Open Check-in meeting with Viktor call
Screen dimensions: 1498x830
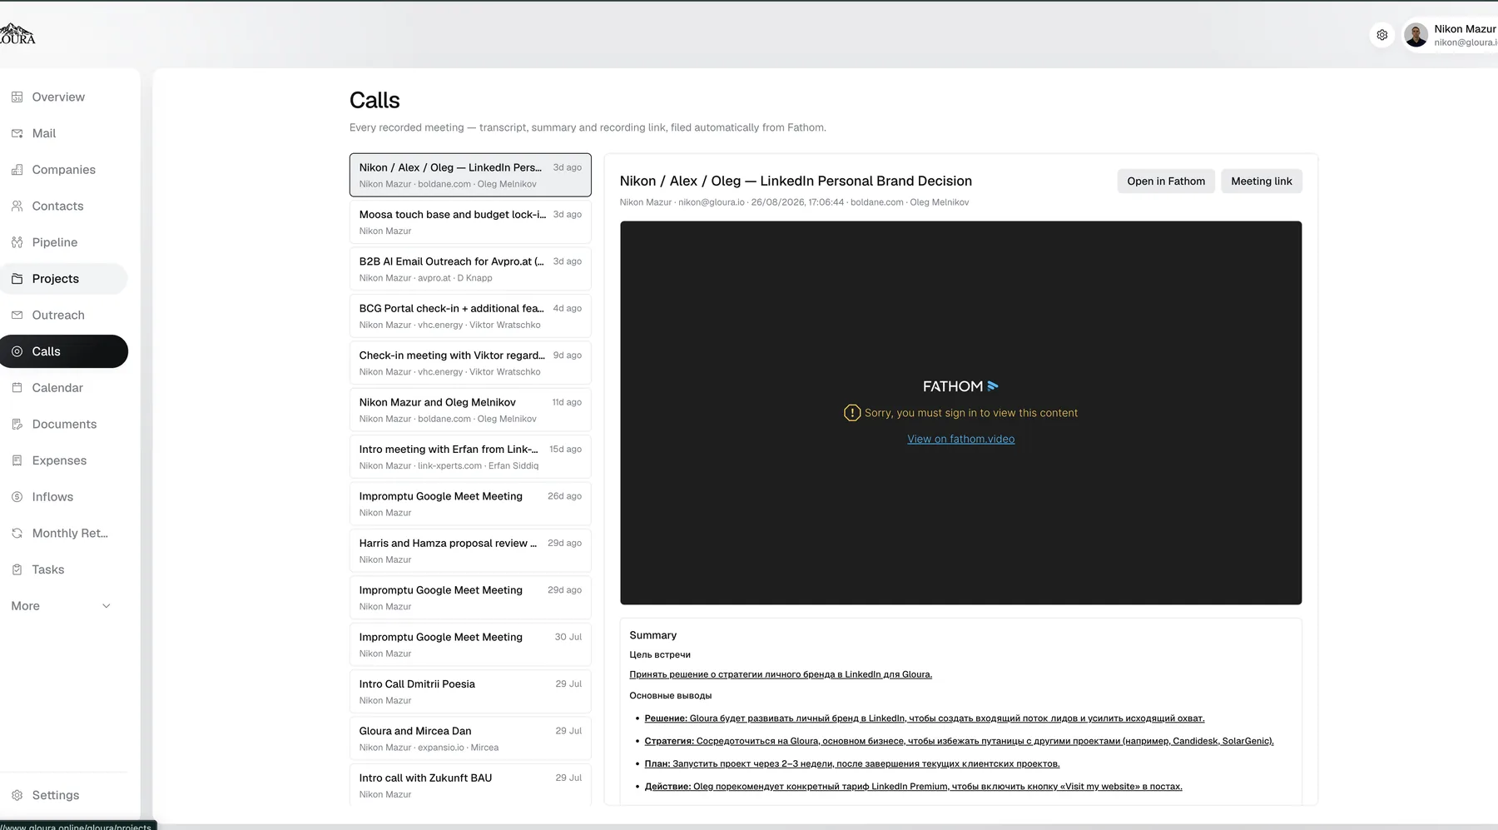point(470,363)
